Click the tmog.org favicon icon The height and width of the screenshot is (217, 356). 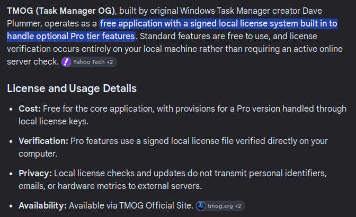pos(201,206)
